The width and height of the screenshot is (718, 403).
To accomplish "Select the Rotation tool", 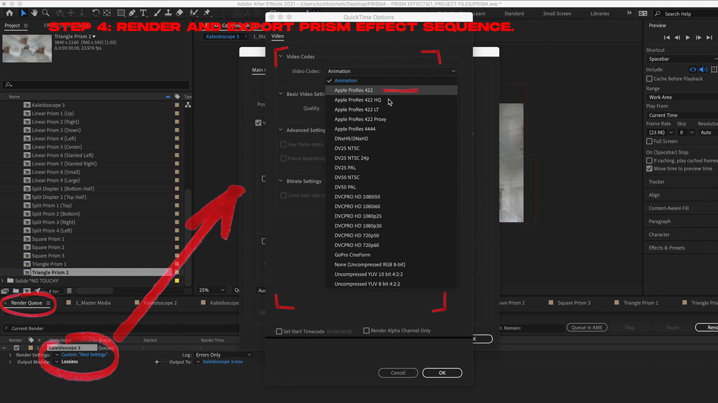I will tap(96, 13).
